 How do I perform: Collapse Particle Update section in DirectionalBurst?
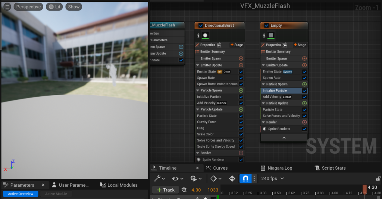tap(198, 109)
